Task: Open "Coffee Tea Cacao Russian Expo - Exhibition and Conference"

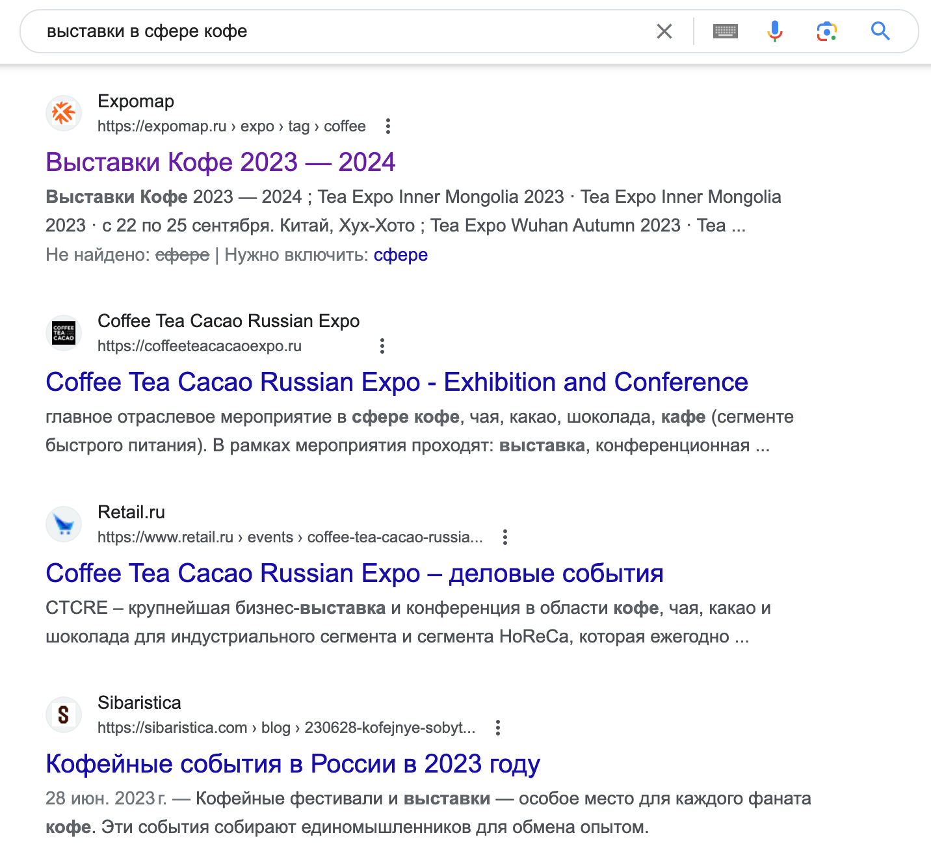Action: point(397,382)
